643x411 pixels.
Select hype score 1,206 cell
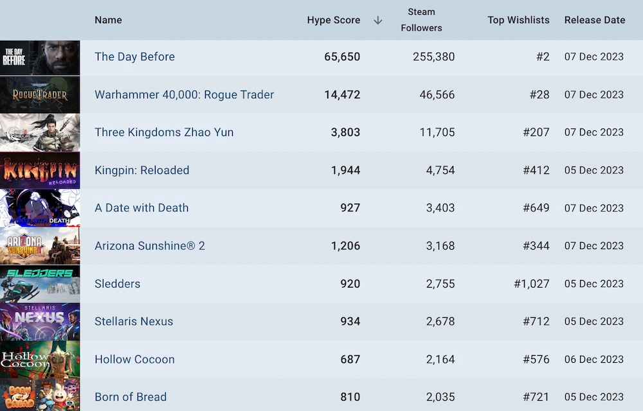[345, 245]
